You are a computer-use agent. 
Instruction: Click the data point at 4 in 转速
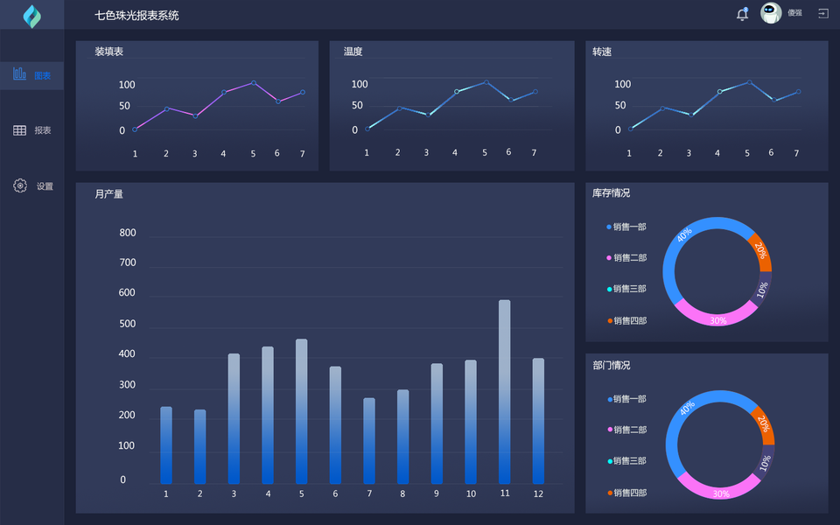pyautogui.click(x=719, y=92)
